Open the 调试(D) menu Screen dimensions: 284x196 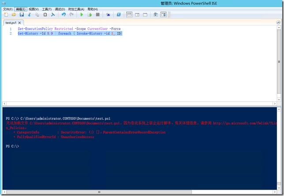click(60, 9)
